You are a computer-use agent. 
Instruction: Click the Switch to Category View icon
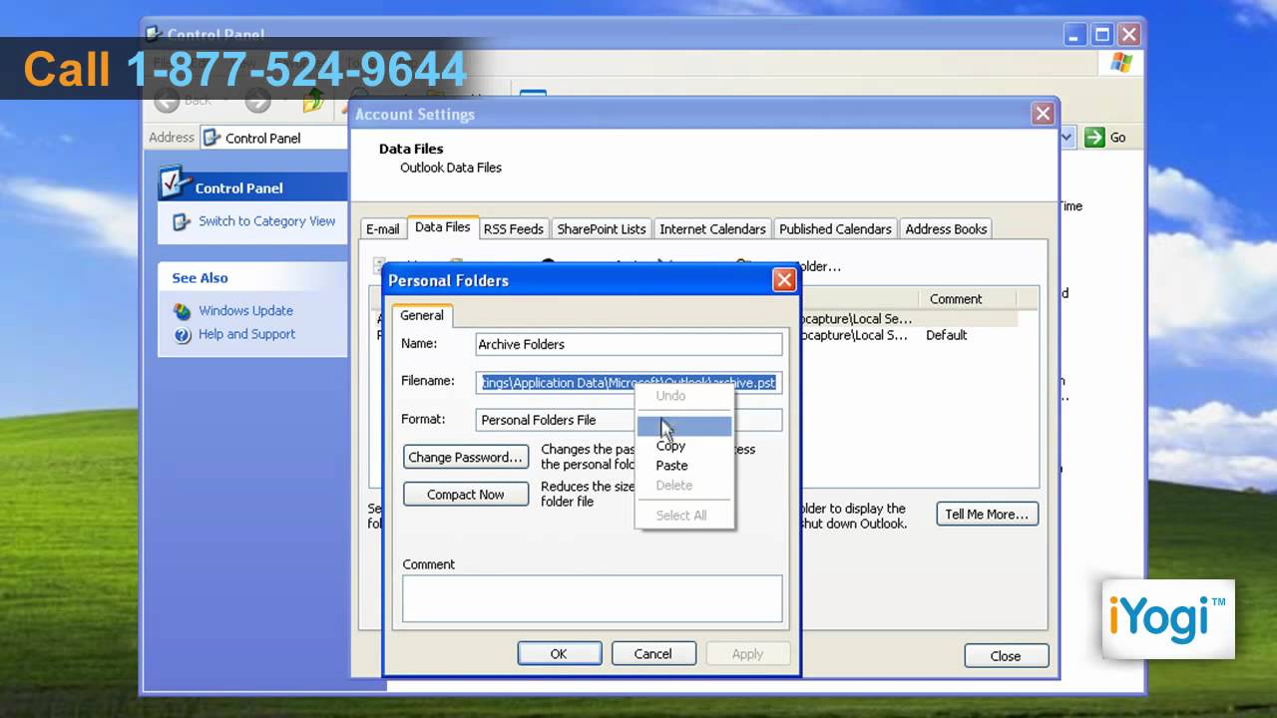[x=182, y=221]
